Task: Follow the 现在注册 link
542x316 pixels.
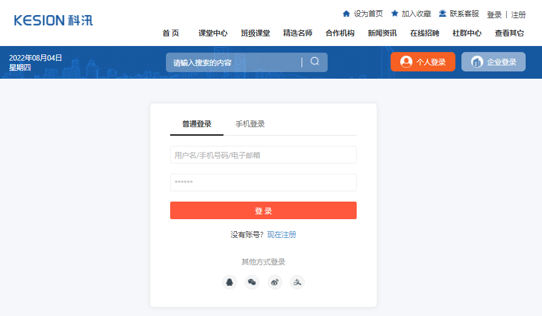Action: (x=282, y=235)
